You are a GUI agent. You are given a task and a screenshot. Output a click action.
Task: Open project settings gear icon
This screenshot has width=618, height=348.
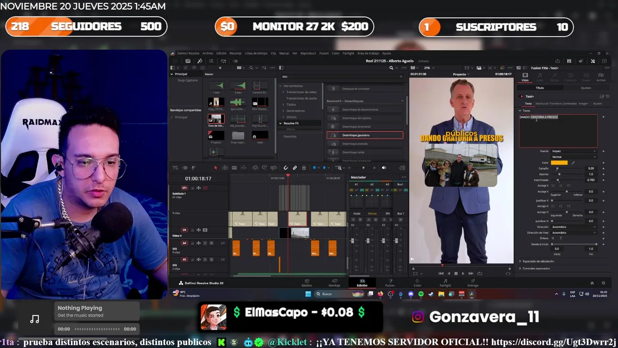click(x=603, y=283)
